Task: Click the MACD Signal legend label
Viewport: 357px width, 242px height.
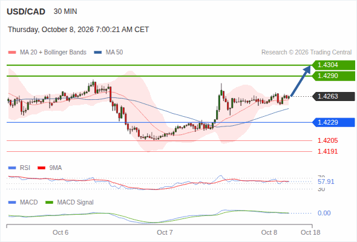Action: click(76, 203)
